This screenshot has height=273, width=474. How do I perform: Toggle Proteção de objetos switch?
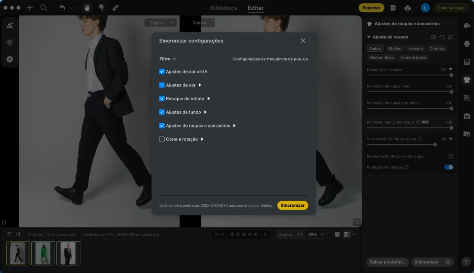click(x=449, y=167)
